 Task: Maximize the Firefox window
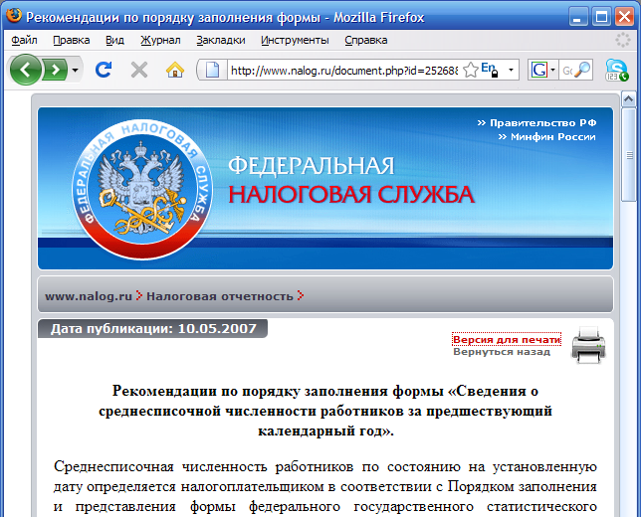pos(601,17)
